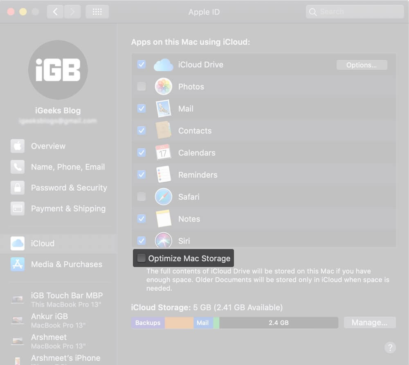Click the Ankur iGB laptop icon
Viewport: 409px width, 365px height.
coord(18,320)
